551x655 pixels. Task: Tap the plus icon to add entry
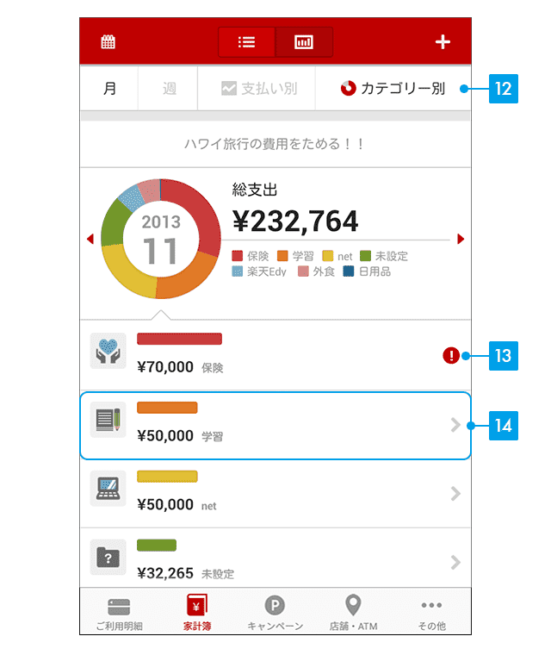tap(443, 42)
